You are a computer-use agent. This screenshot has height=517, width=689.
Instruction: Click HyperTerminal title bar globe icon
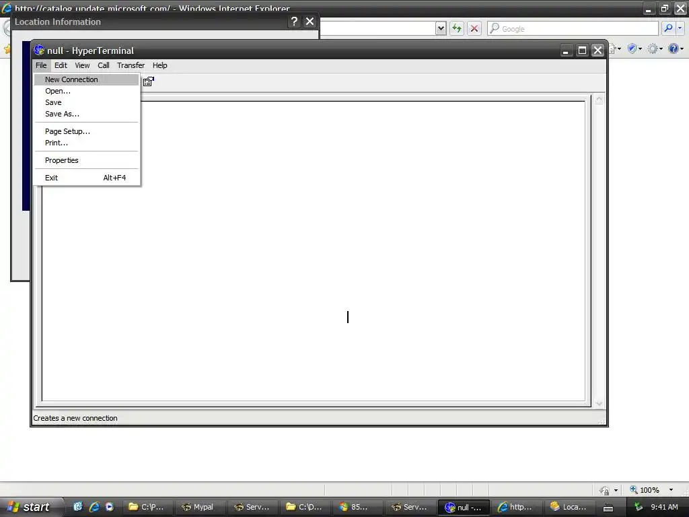coord(39,50)
